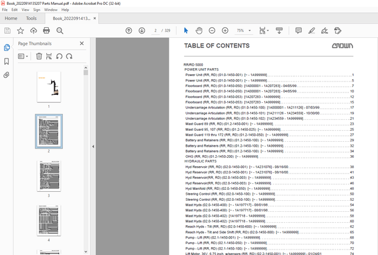Open the Sign menu
Screen dimensions: 378x255
coord(37,10)
